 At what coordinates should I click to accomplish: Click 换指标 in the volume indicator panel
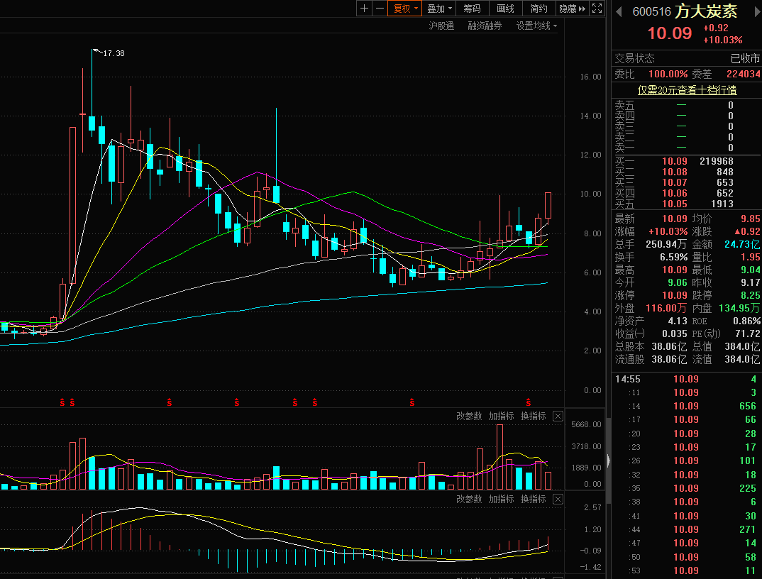(533, 416)
